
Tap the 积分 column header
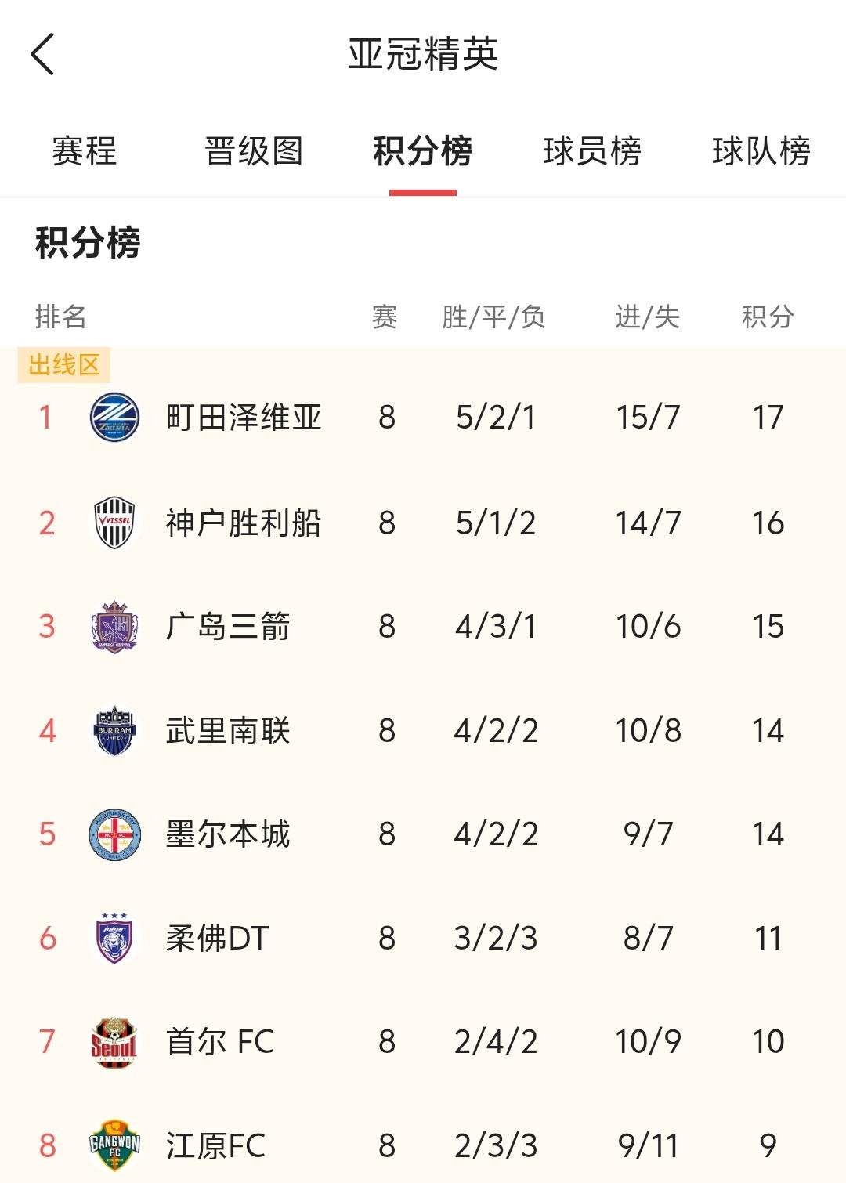click(768, 317)
